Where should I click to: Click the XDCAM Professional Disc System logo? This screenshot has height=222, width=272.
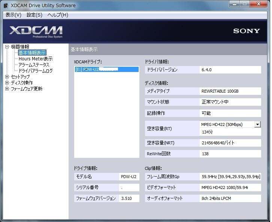36,32
